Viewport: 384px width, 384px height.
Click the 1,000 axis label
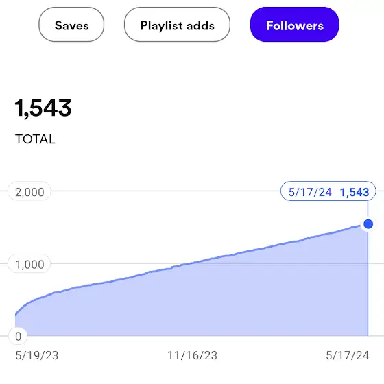[x=29, y=263]
